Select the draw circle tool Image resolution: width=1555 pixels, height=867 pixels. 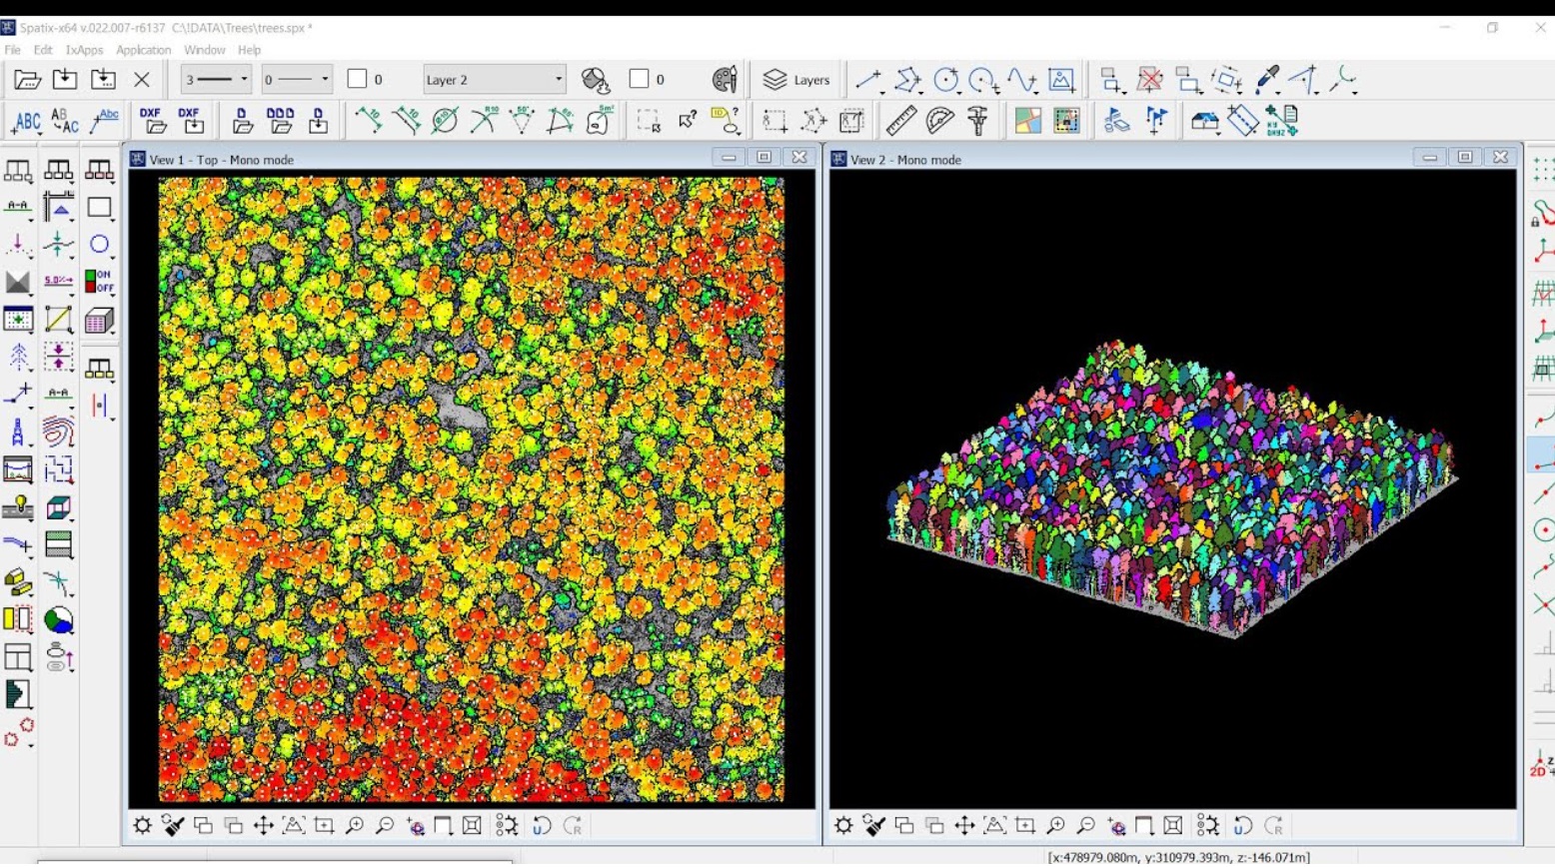945,80
